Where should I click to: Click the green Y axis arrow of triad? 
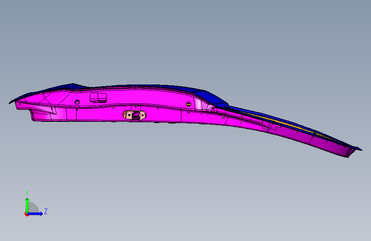pos(27,205)
